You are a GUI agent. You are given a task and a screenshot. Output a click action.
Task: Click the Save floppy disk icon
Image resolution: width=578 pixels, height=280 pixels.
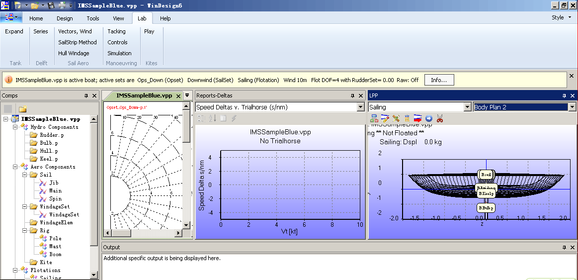coord(51,5)
